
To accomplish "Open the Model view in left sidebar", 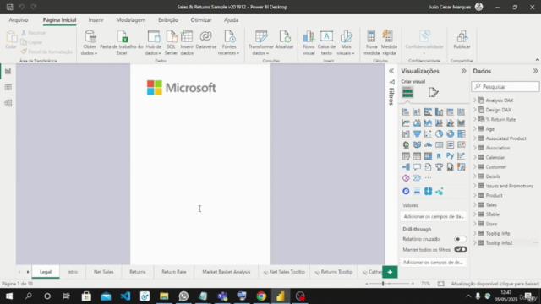I will (x=8, y=103).
